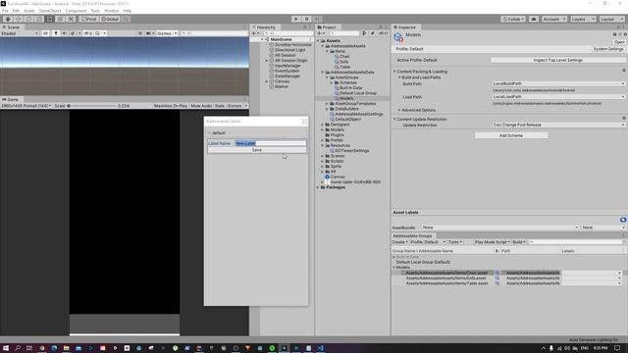Viewport: 628px width, 353px height.
Task: Toggle scene audio in Scene view
Action: pyautogui.click(x=64, y=33)
